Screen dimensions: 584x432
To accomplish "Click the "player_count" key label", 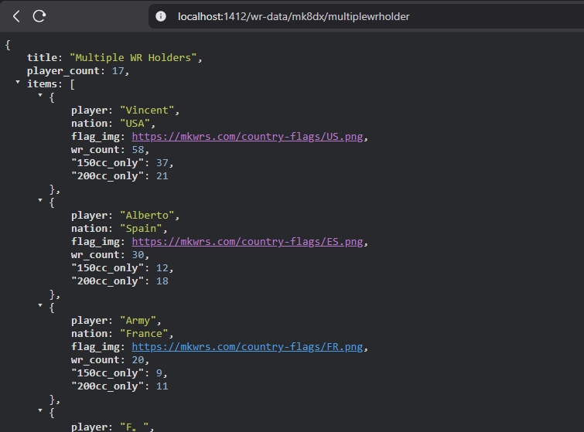I will pyautogui.click(x=63, y=71).
